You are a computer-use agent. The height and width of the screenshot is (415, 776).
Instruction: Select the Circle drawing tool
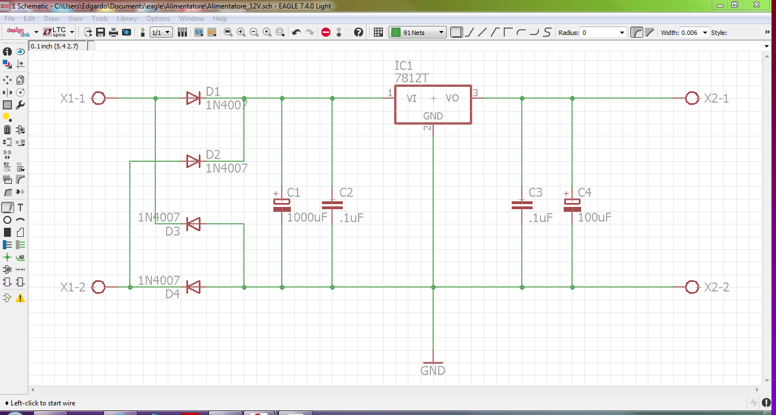tap(7, 220)
